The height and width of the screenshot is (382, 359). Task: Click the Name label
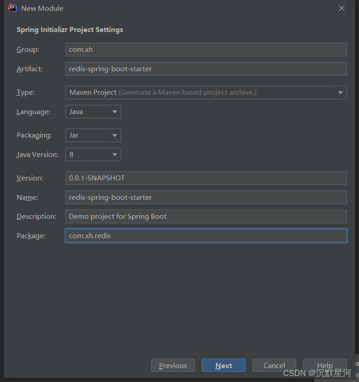[27, 198]
